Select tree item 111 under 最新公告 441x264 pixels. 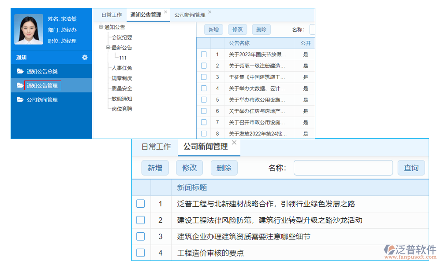tap(123, 58)
